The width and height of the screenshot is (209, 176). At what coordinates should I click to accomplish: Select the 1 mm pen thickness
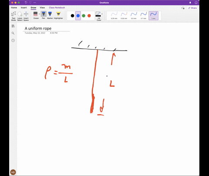(x=153, y=16)
